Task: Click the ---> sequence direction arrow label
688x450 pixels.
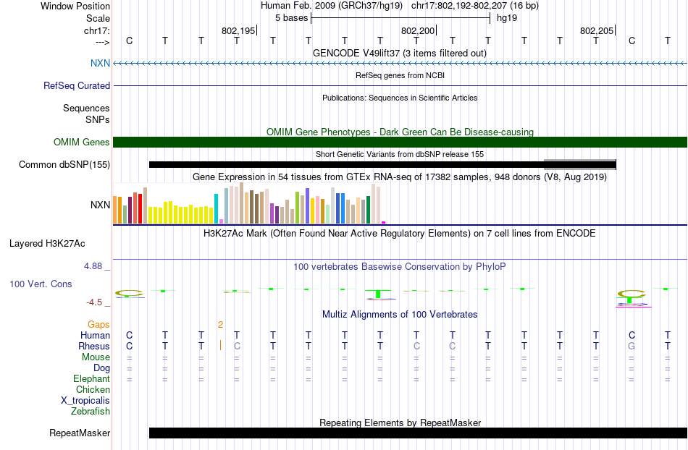Action: pyautogui.click(x=102, y=42)
